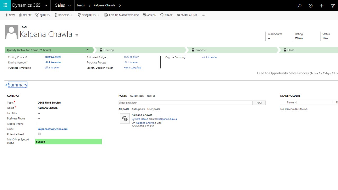Click the post activity phone icon
This screenshot has height=190, width=338.
coord(125,118)
